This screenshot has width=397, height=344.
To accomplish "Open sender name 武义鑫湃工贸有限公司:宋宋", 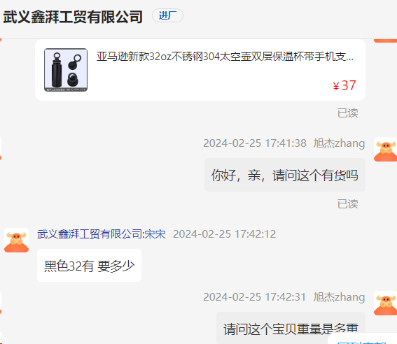I will click(102, 234).
